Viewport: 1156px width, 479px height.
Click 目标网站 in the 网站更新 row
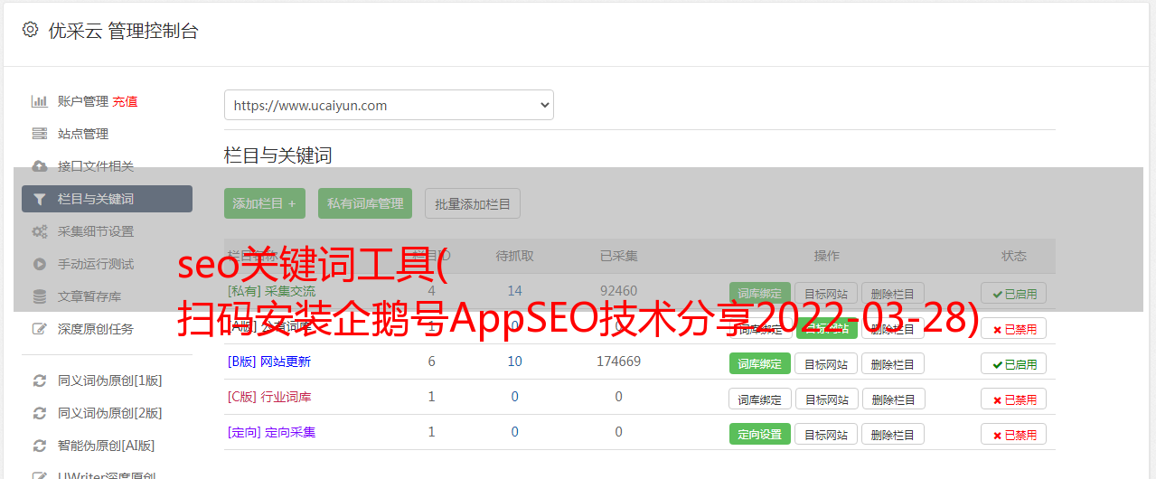(826, 363)
